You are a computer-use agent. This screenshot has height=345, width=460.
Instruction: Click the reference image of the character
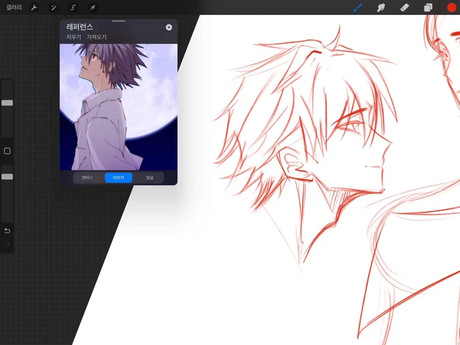tap(118, 107)
